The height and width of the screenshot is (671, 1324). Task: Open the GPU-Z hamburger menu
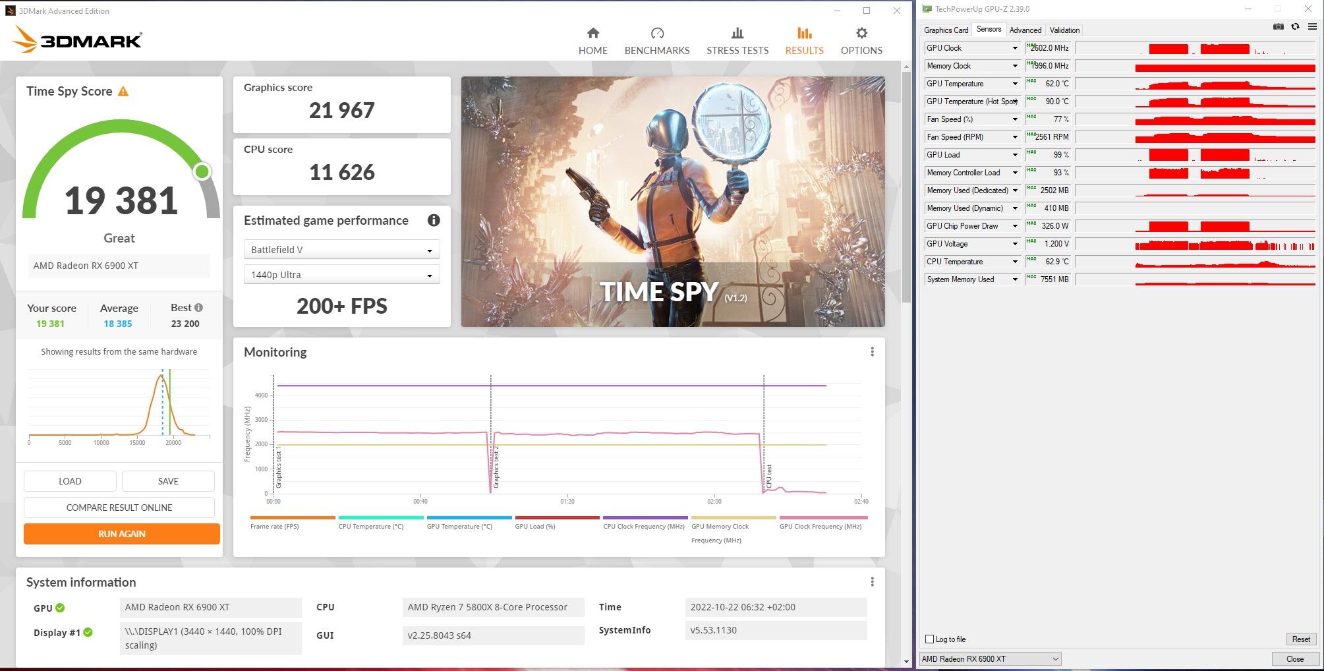[x=1312, y=27]
